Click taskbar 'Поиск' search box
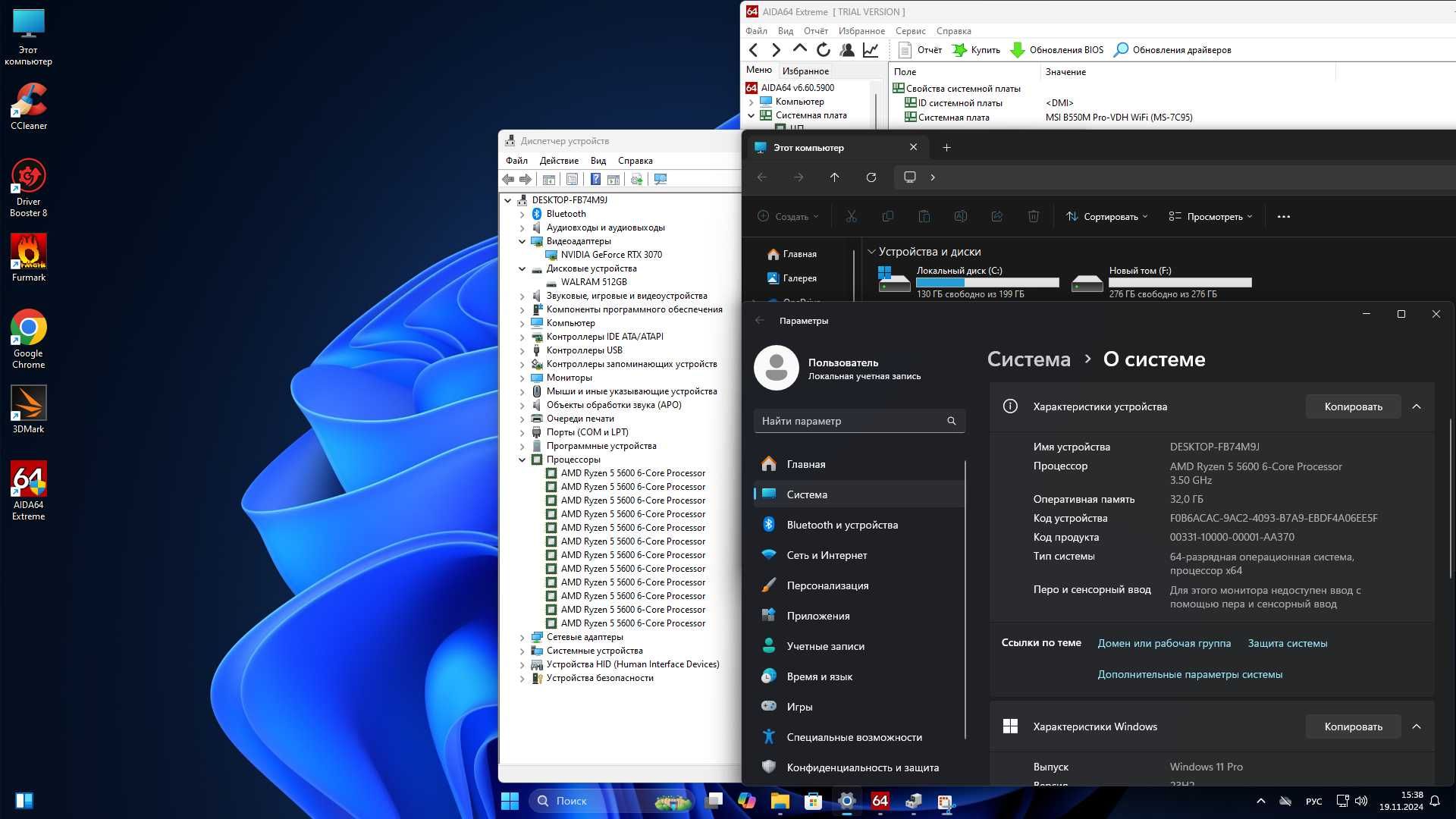Screen dimensions: 1456x819 pos(611,801)
